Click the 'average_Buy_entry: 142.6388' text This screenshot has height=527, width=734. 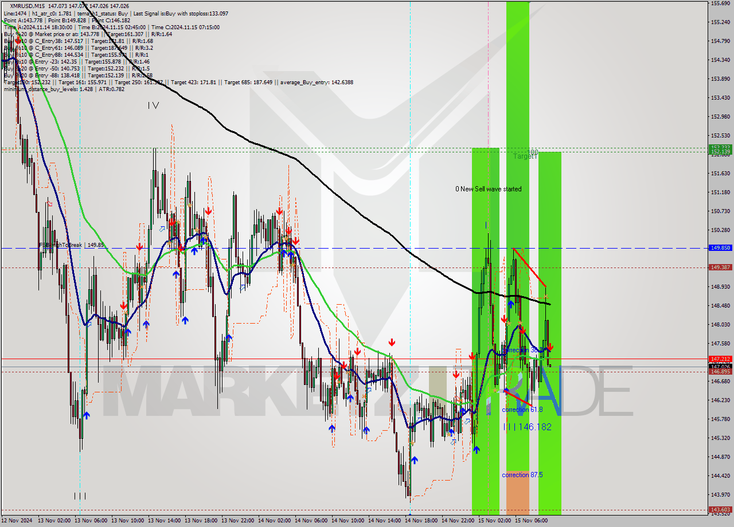[x=317, y=82]
